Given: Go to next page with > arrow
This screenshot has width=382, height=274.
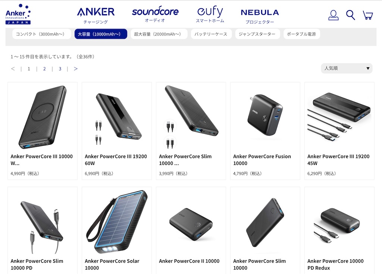Looking at the screenshot, I should click(x=75, y=69).
